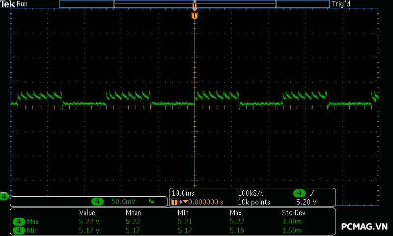
Task: Click the PCMAG.VN watermark text
Action: (364, 227)
